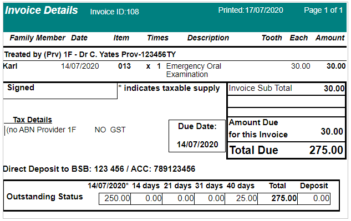Click the Family Member column header
The height and width of the screenshot is (221, 351).
(37, 38)
